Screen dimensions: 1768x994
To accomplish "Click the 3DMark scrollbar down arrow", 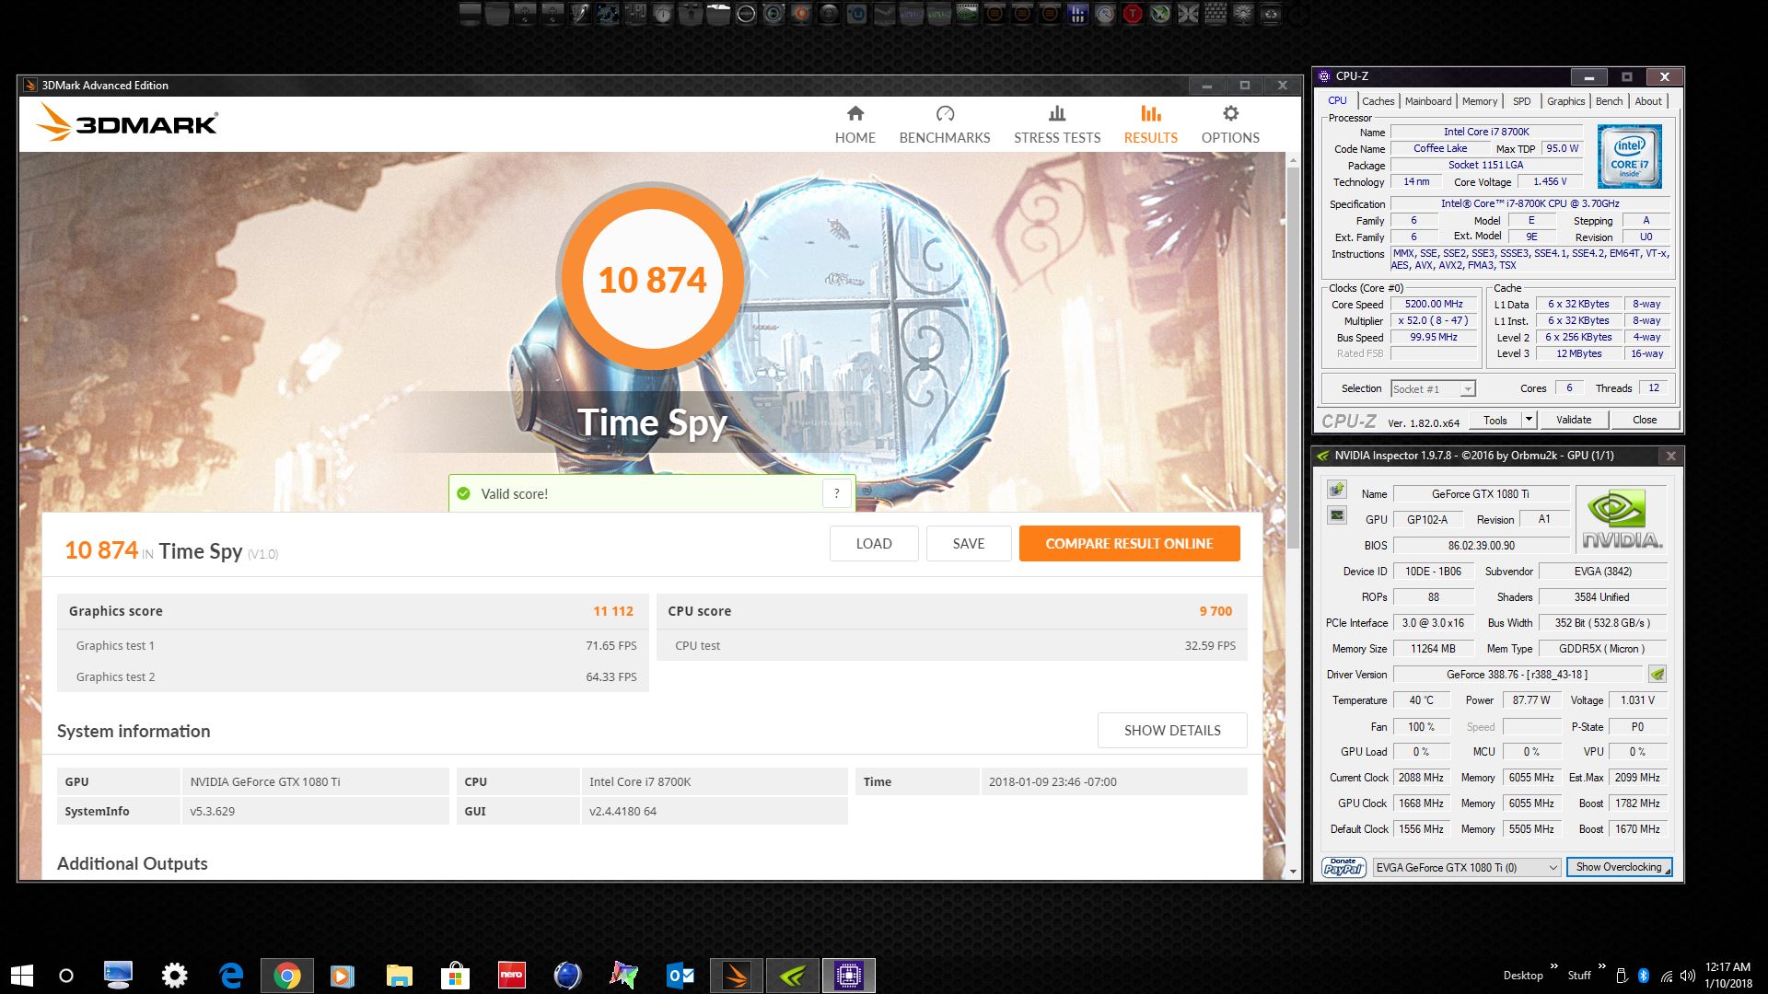I will coord(1293,872).
